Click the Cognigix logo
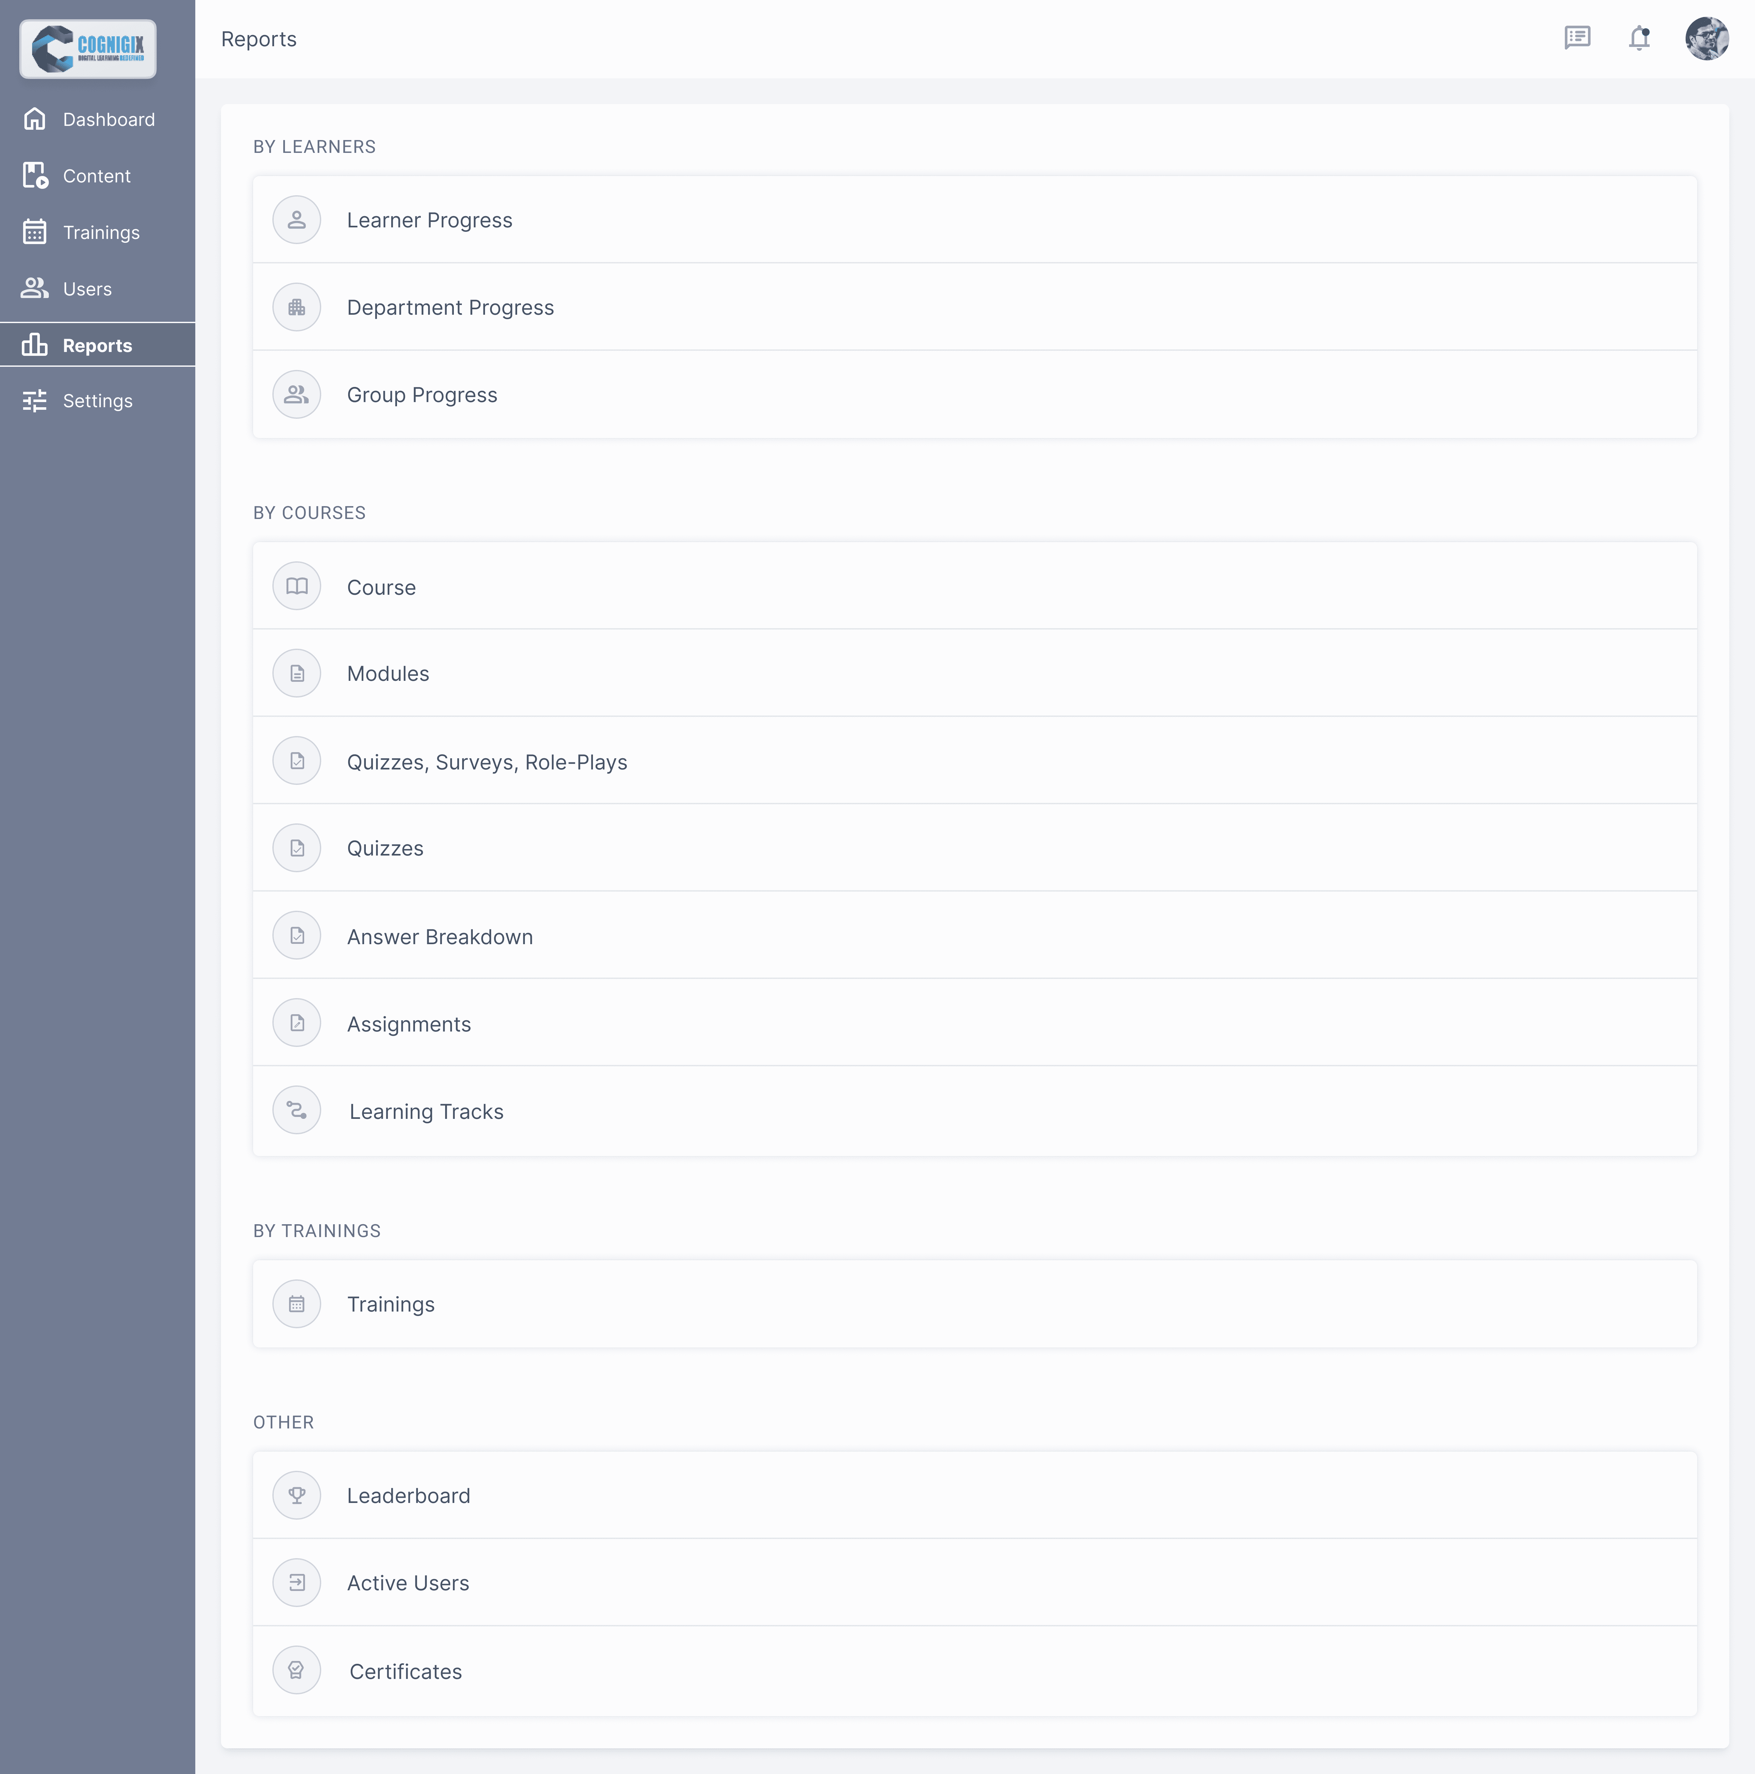This screenshot has width=1755, height=1774. [88, 49]
